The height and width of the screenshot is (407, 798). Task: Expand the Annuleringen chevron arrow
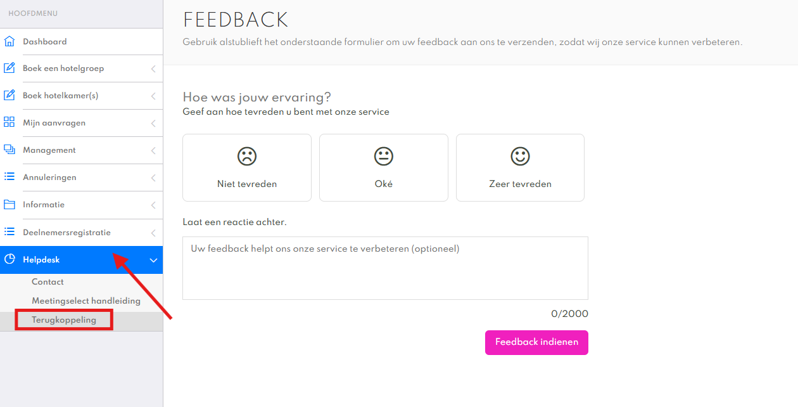[x=153, y=178]
